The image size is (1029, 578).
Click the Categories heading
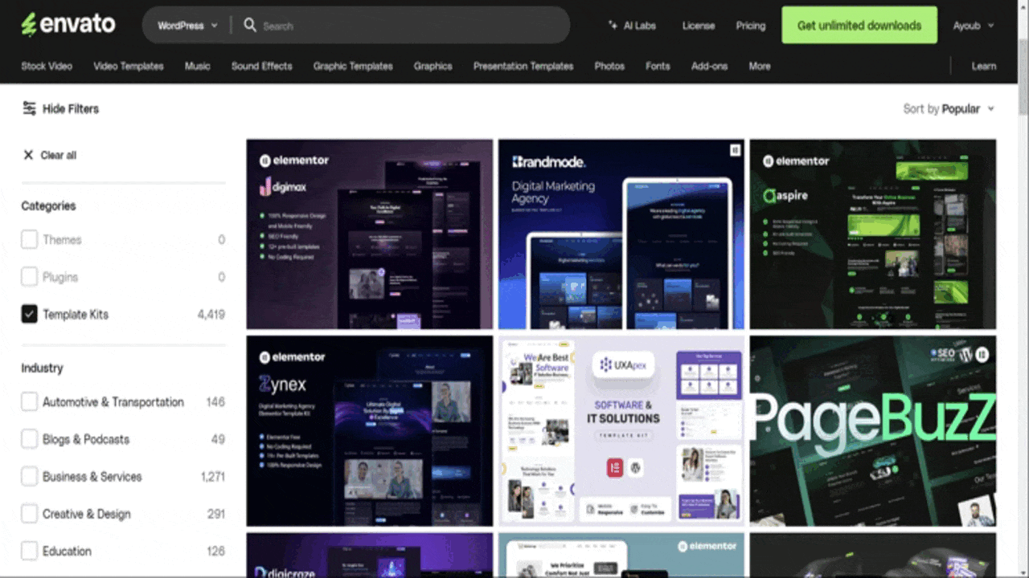point(48,206)
